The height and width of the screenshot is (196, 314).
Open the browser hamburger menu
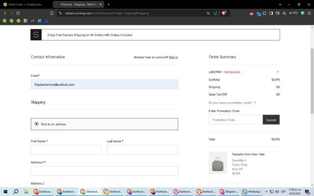[x=309, y=13]
